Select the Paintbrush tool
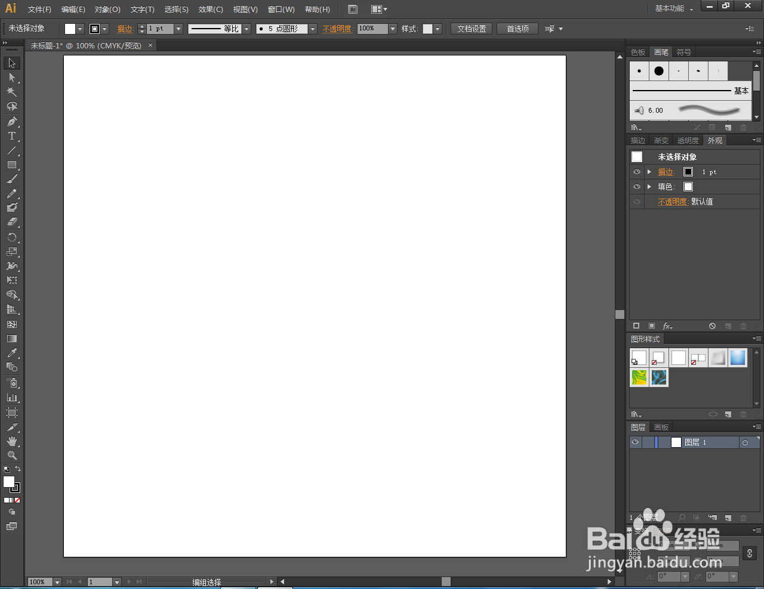This screenshot has height=589, width=764. (x=12, y=179)
